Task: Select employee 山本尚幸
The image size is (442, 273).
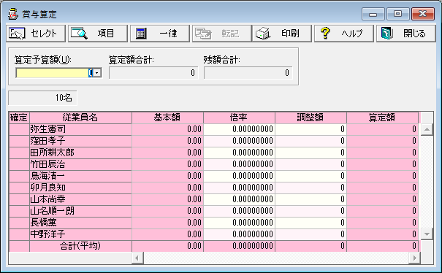Action: [80, 199]
